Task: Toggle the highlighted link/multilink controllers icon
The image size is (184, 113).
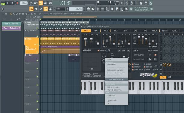Action: [46, 9]
